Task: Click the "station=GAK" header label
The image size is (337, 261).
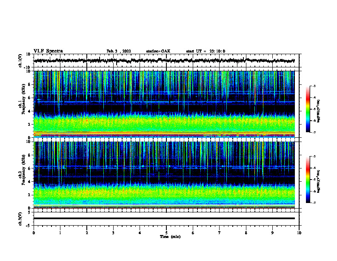Action: point(158,51)
